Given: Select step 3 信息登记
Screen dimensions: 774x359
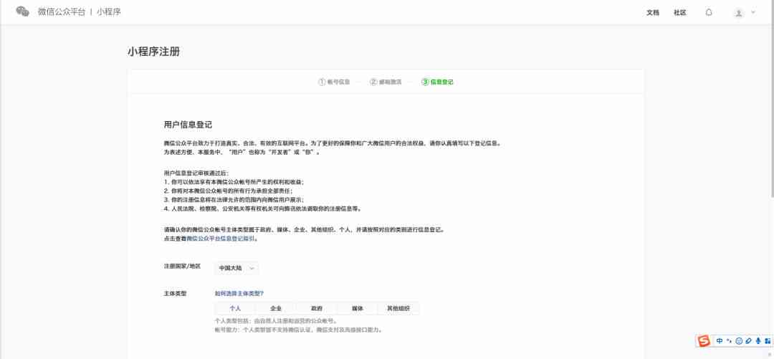Looking at the screenshot, I should (437, 82).
